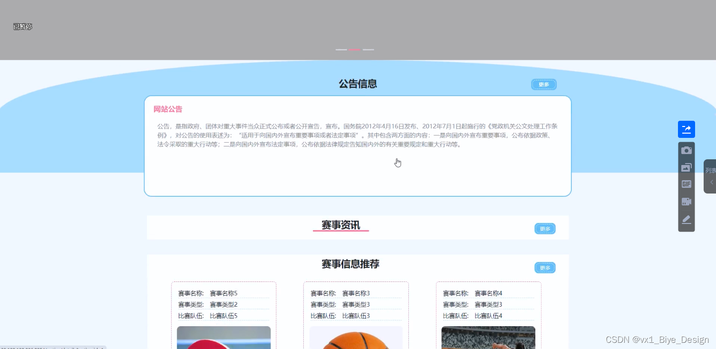Click 更多 next to 公告信息
The width and height of the screenshot is (716, 349).
click(543, 85)
